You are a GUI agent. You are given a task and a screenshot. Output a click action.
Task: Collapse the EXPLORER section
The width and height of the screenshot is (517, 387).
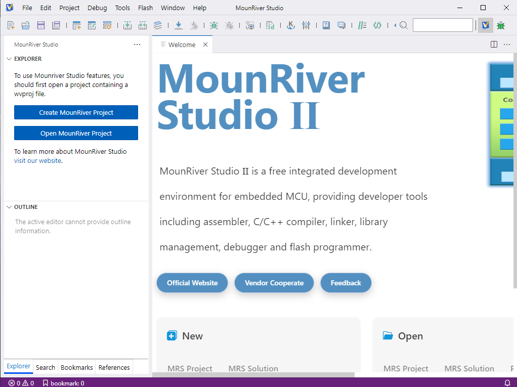click(9, 59)
